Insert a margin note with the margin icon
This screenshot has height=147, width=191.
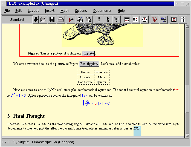135,19
